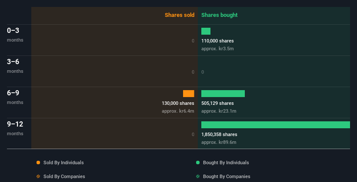Viewport: 357px width, 182px height.
Task: Click the sold zero in 0–3 months row
Action: [x=193, y=41]
